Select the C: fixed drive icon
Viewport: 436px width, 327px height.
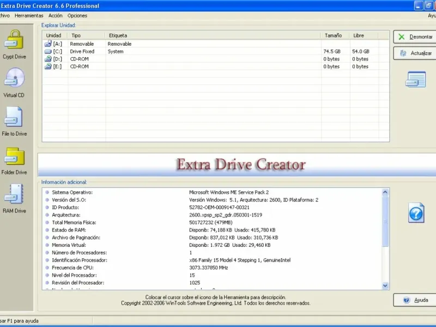[x=48, y=52]
